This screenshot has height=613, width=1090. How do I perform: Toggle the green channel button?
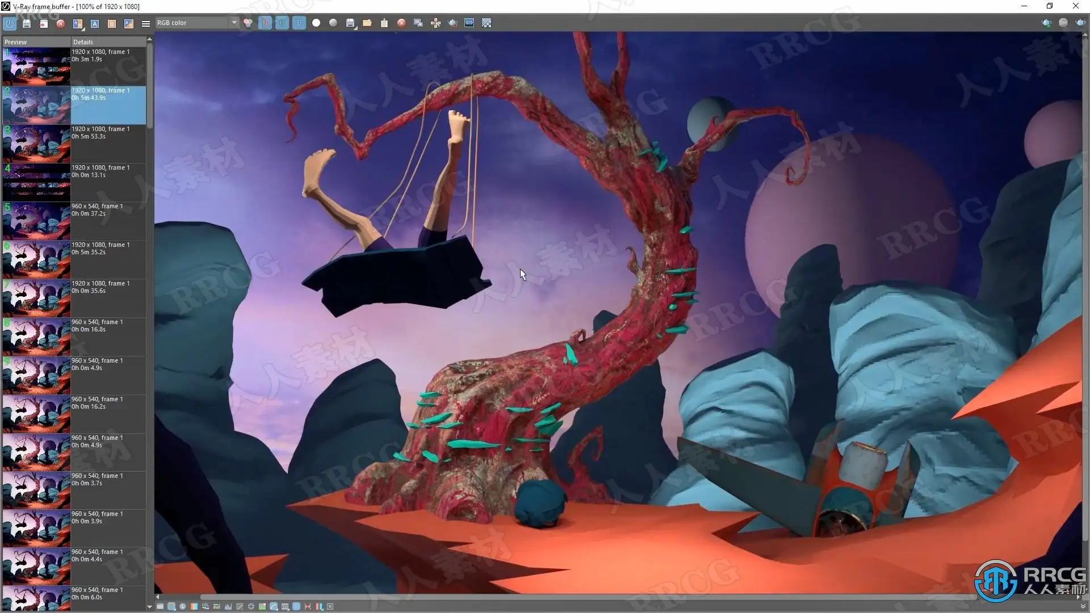pyautogui.click(x=282, y=23)
